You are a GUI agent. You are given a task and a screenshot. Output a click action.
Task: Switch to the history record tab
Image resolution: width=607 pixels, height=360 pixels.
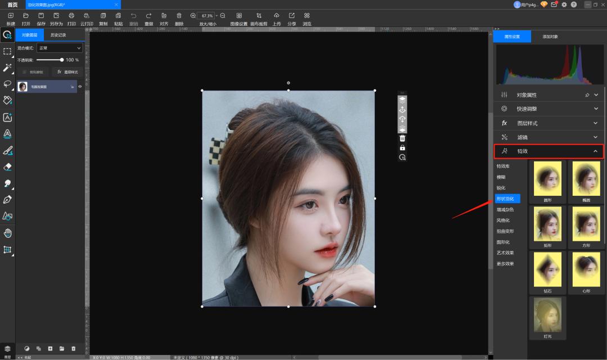(58, 35)
